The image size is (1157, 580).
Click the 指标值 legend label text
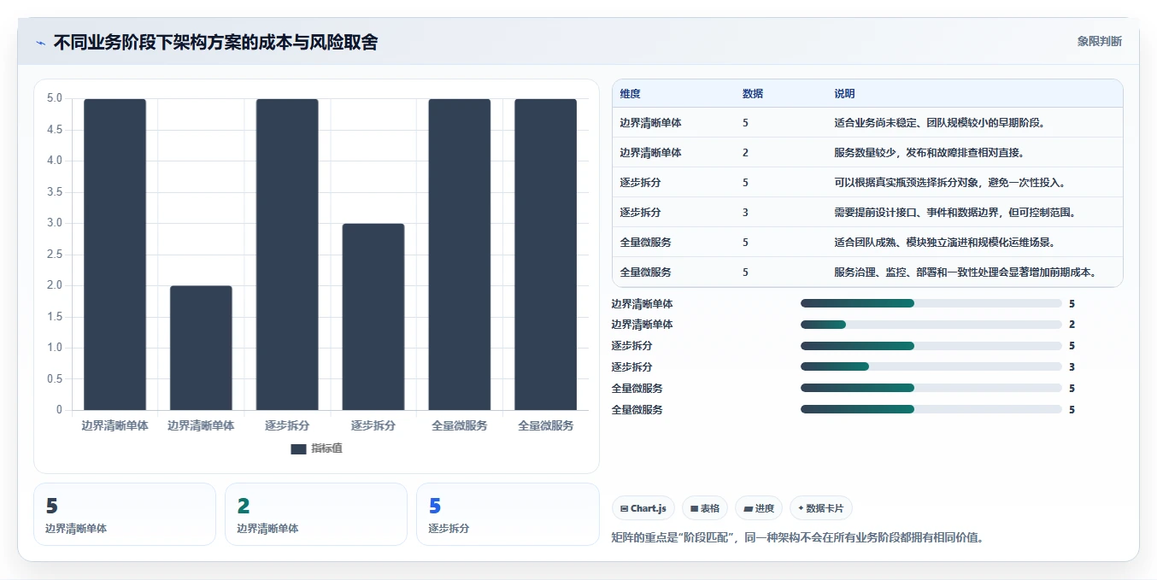click(326, 448)
